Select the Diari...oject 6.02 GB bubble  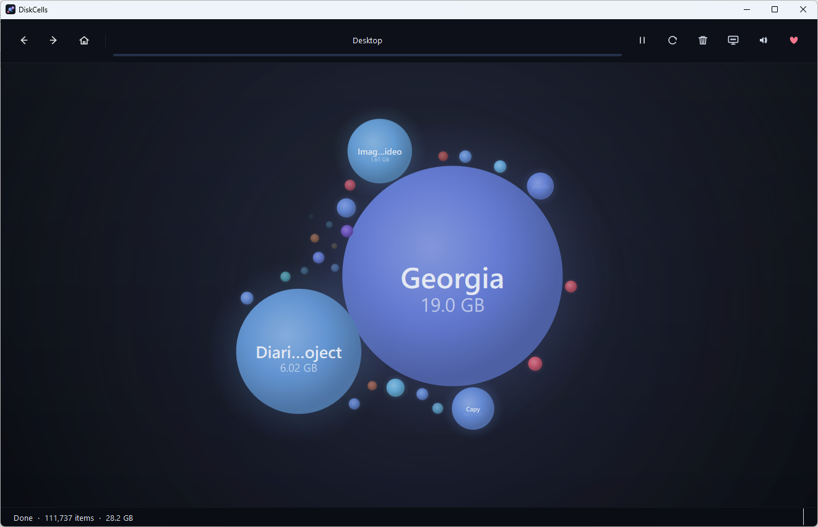coord(299,351)
